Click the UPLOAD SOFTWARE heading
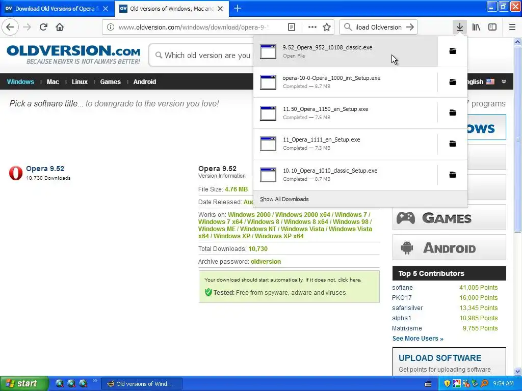Image resolution: width=522 pixels, height=391 pixels. click(x=440, y=358)
